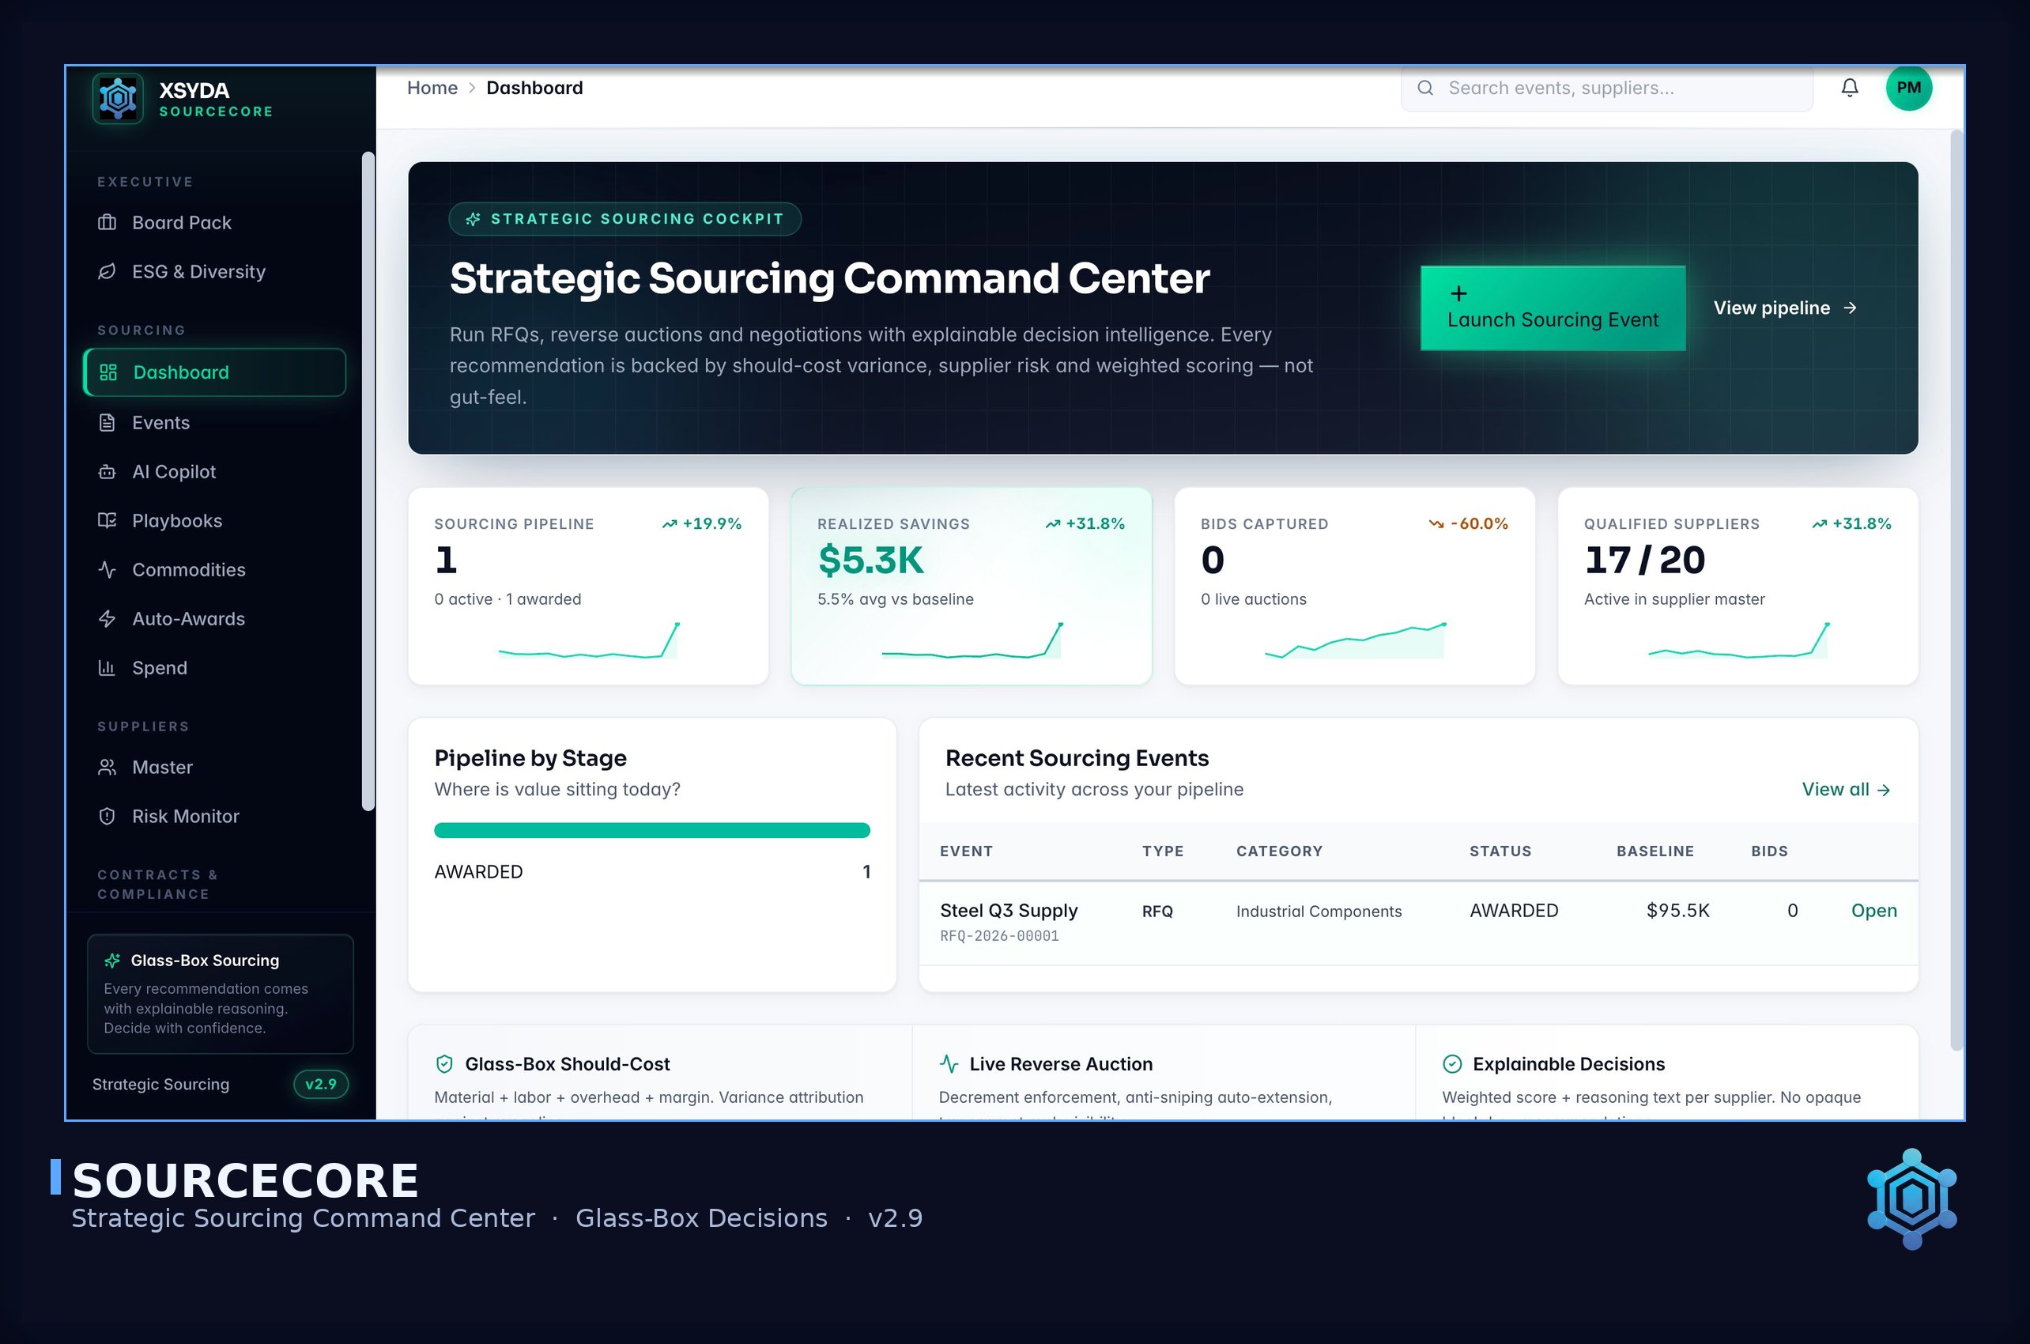
Task: Click Dashboard in the breadcrumb
Action: pyautogui.click(x=534, y=88)
